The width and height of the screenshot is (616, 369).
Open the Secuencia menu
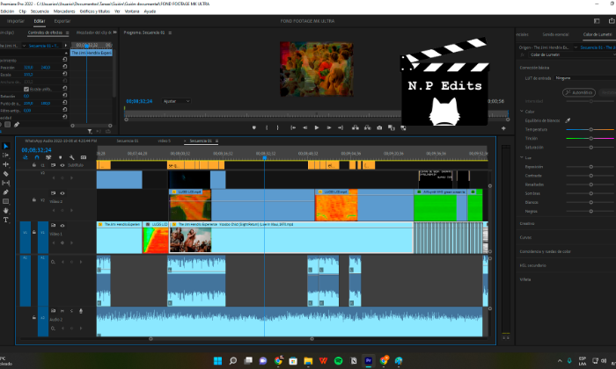[40, 11]
